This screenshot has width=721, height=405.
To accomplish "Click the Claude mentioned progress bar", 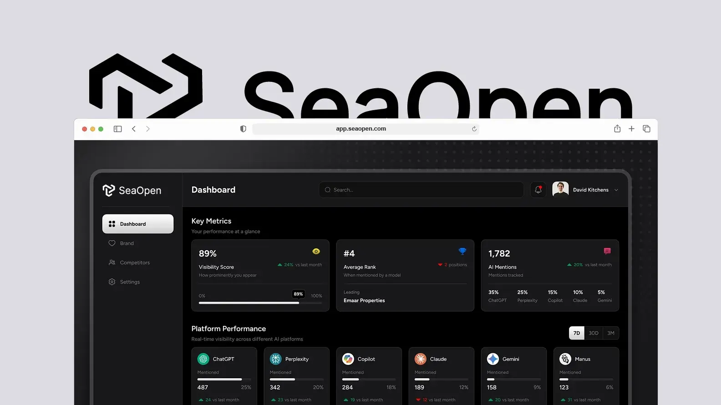I will [442, 379].
